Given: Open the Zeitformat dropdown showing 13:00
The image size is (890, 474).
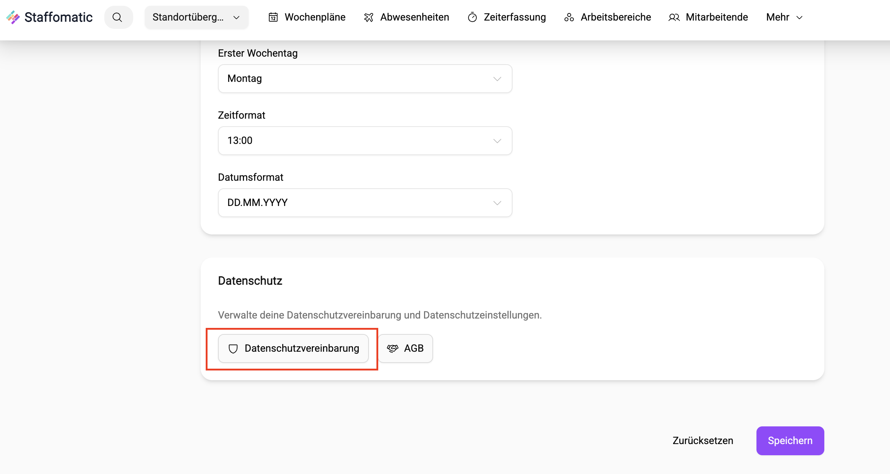Looking at the screenshot, I should point(365,141).
